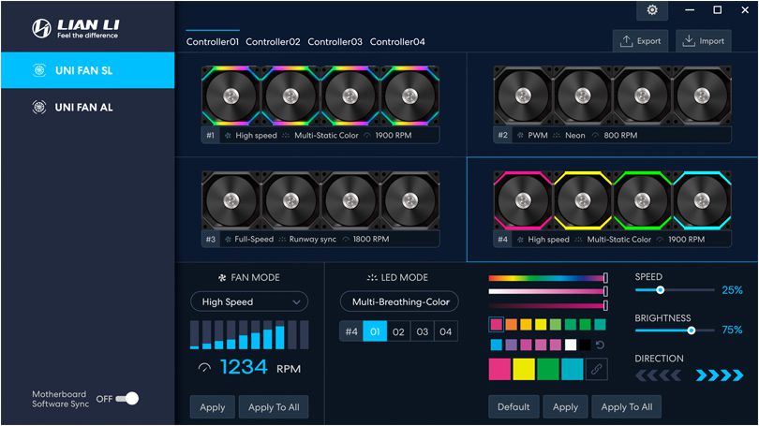The image size is (759, 426).
Task: Select fan group #1 thumbnail
Action: pos(320,96)
